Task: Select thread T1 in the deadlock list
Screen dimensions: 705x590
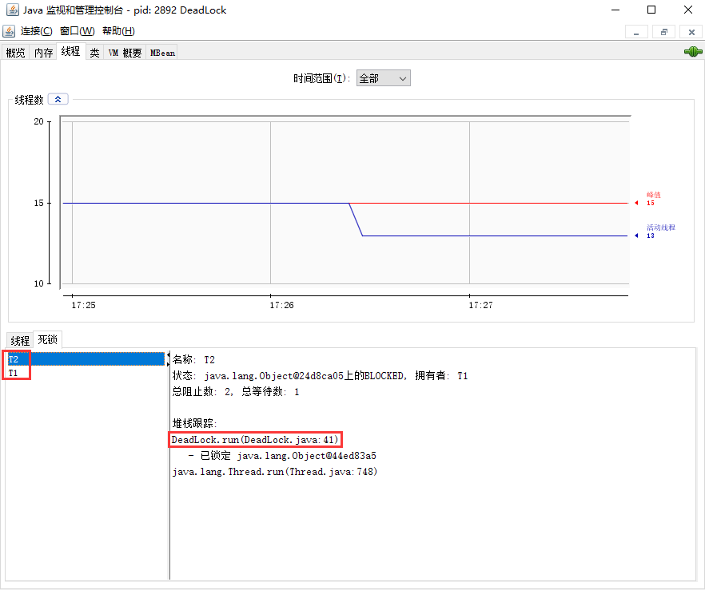Action: [15, 373]
